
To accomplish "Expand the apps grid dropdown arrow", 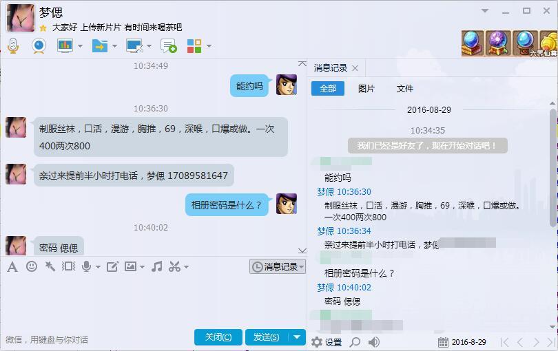I will coord(209,46).
